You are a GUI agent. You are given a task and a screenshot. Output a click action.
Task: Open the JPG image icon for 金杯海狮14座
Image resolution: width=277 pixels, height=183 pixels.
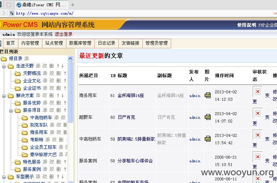[208, 96]
